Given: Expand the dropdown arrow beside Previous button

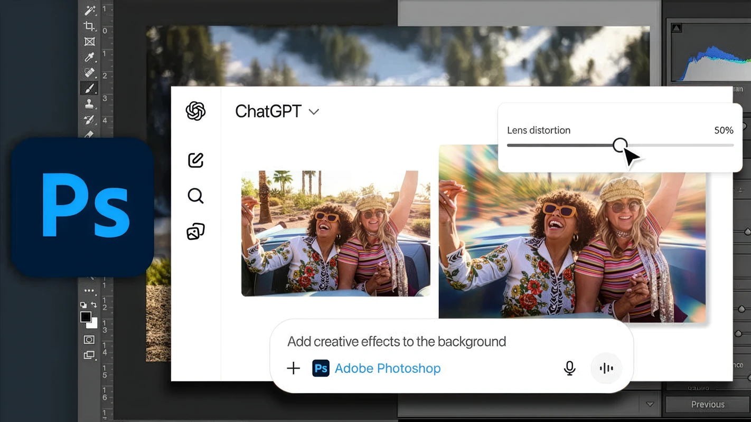Looking at the screenshot, I should click(x=650, y=404).
